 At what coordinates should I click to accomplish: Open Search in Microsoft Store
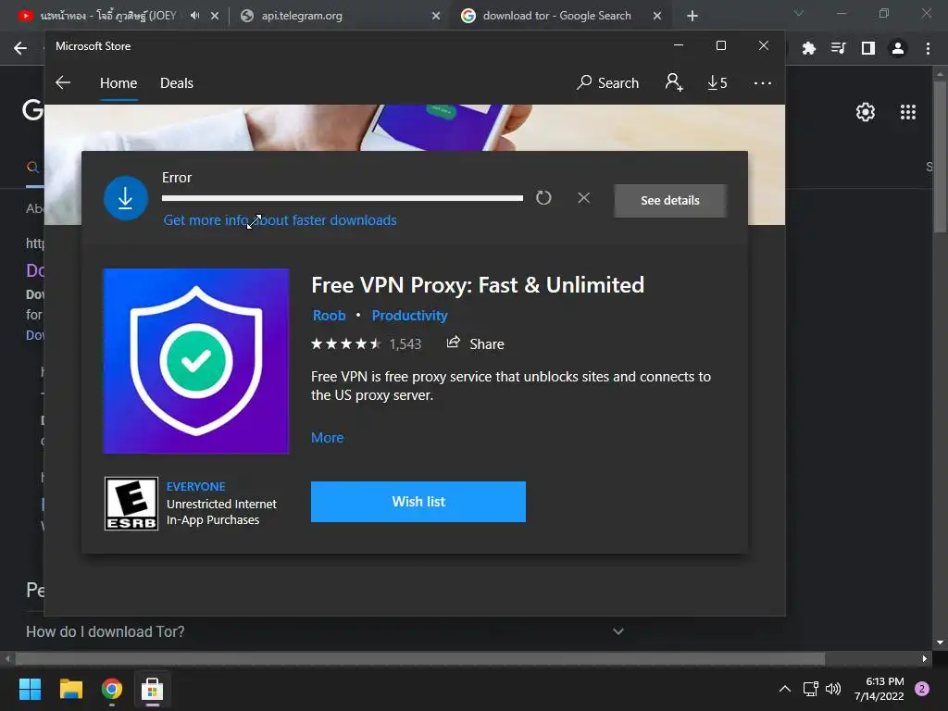click(607, 82)
